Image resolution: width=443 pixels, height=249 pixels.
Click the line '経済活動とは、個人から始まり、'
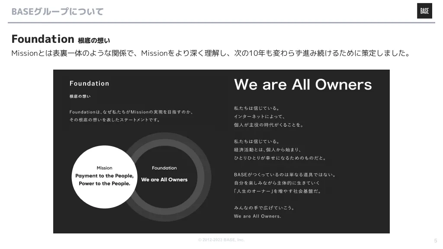pyautogui.click(x=267, y=150)
